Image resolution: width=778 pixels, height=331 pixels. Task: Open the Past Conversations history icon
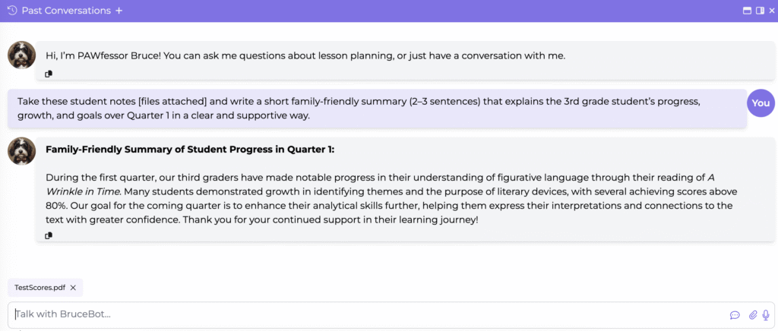[12, 11]
